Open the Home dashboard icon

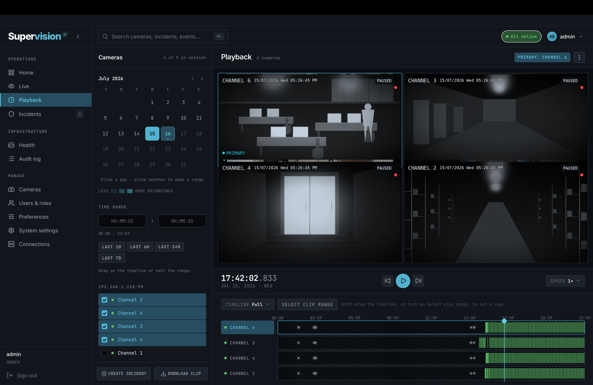[x=11, y=73]
